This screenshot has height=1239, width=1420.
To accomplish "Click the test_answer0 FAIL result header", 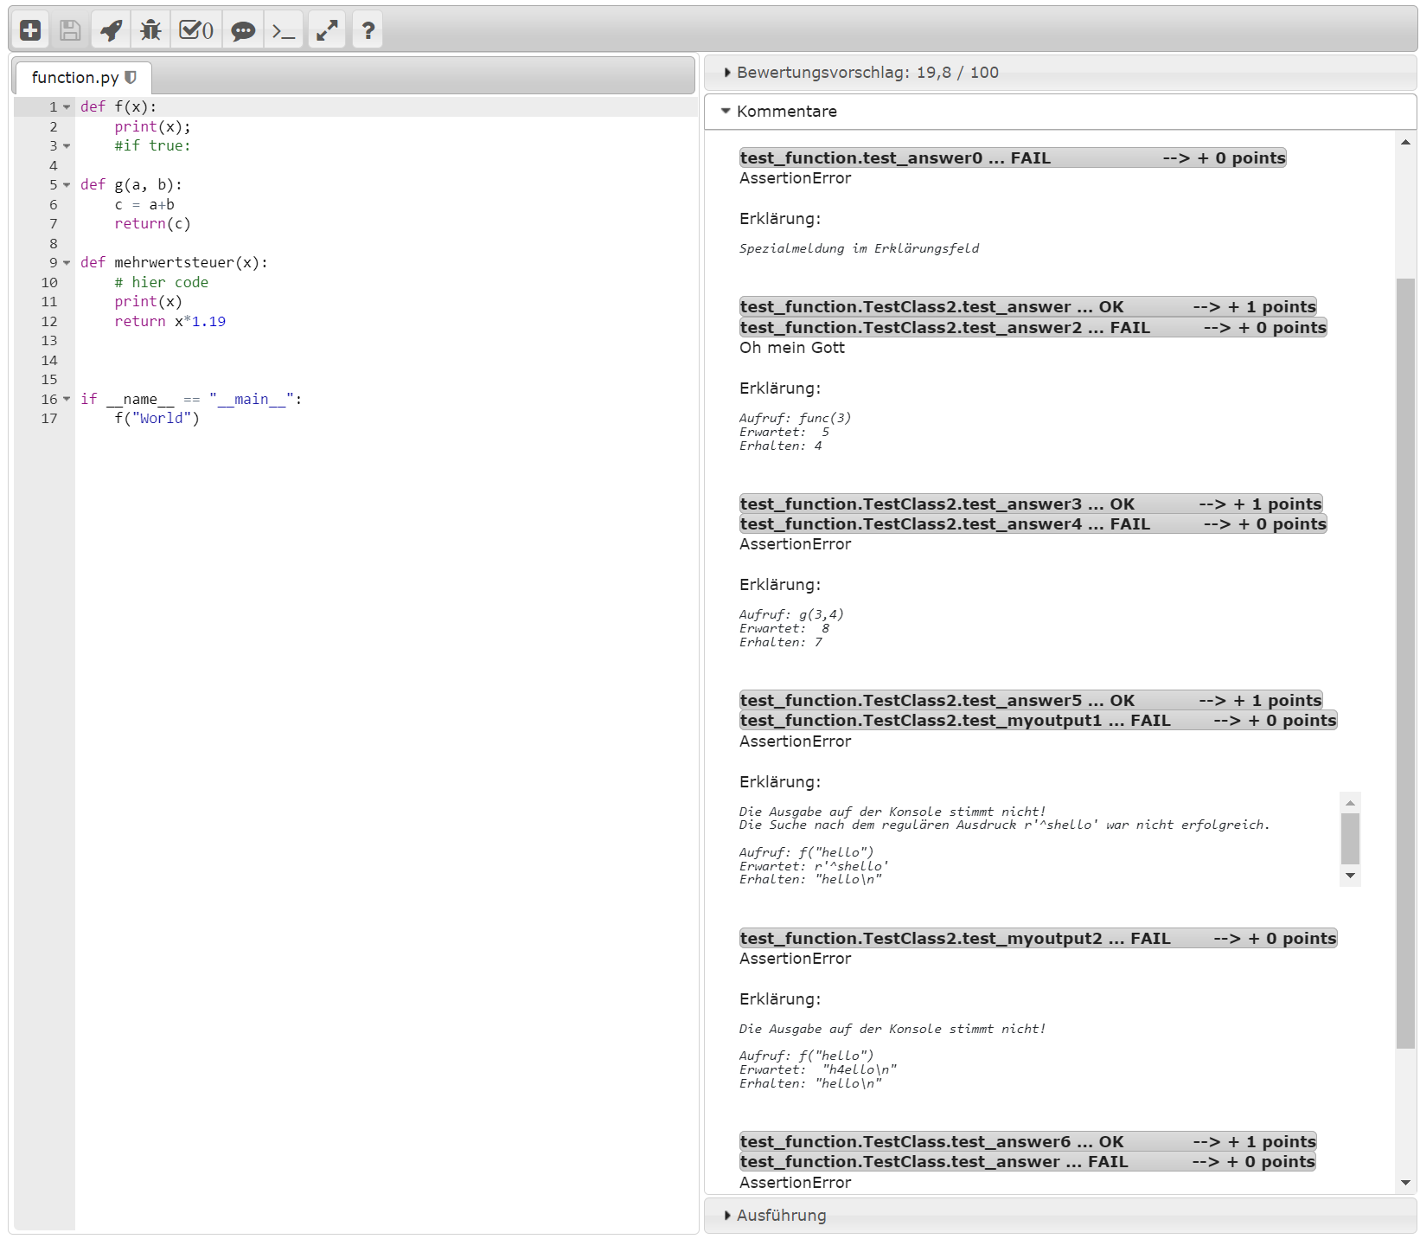I will (x=1012, y=158).
